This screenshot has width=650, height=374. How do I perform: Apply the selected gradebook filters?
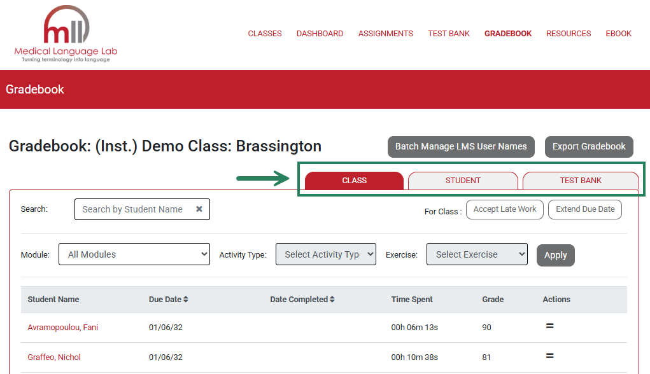[x=555, y=254]
